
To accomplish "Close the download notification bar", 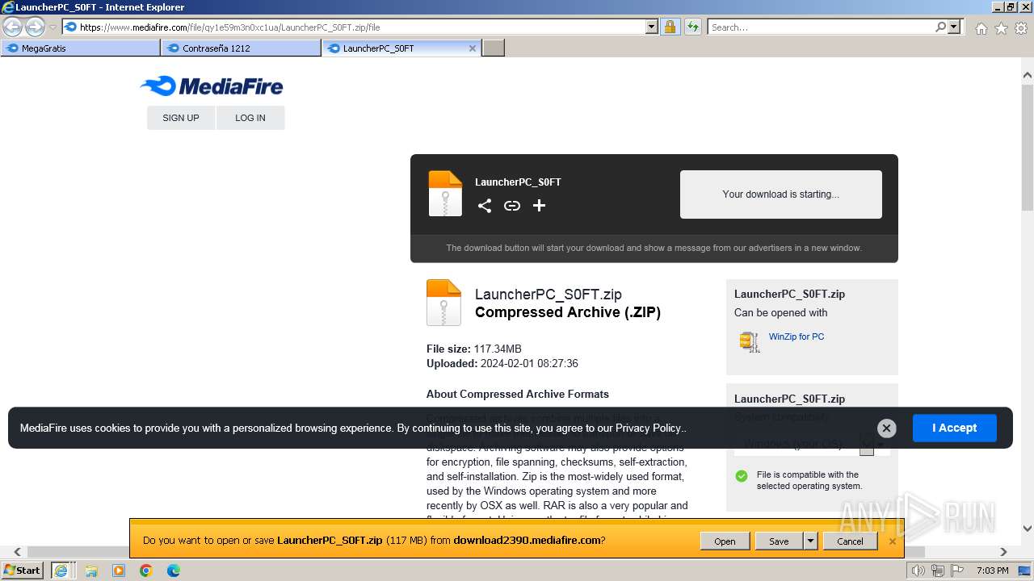I will tap(893, 541).
